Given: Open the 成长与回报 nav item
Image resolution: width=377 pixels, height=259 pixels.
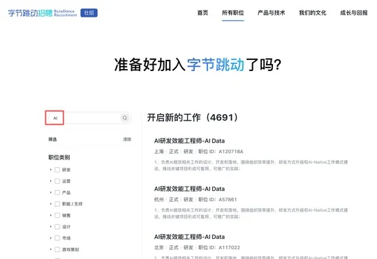Looking at the screenshot, I should point(354,13).
